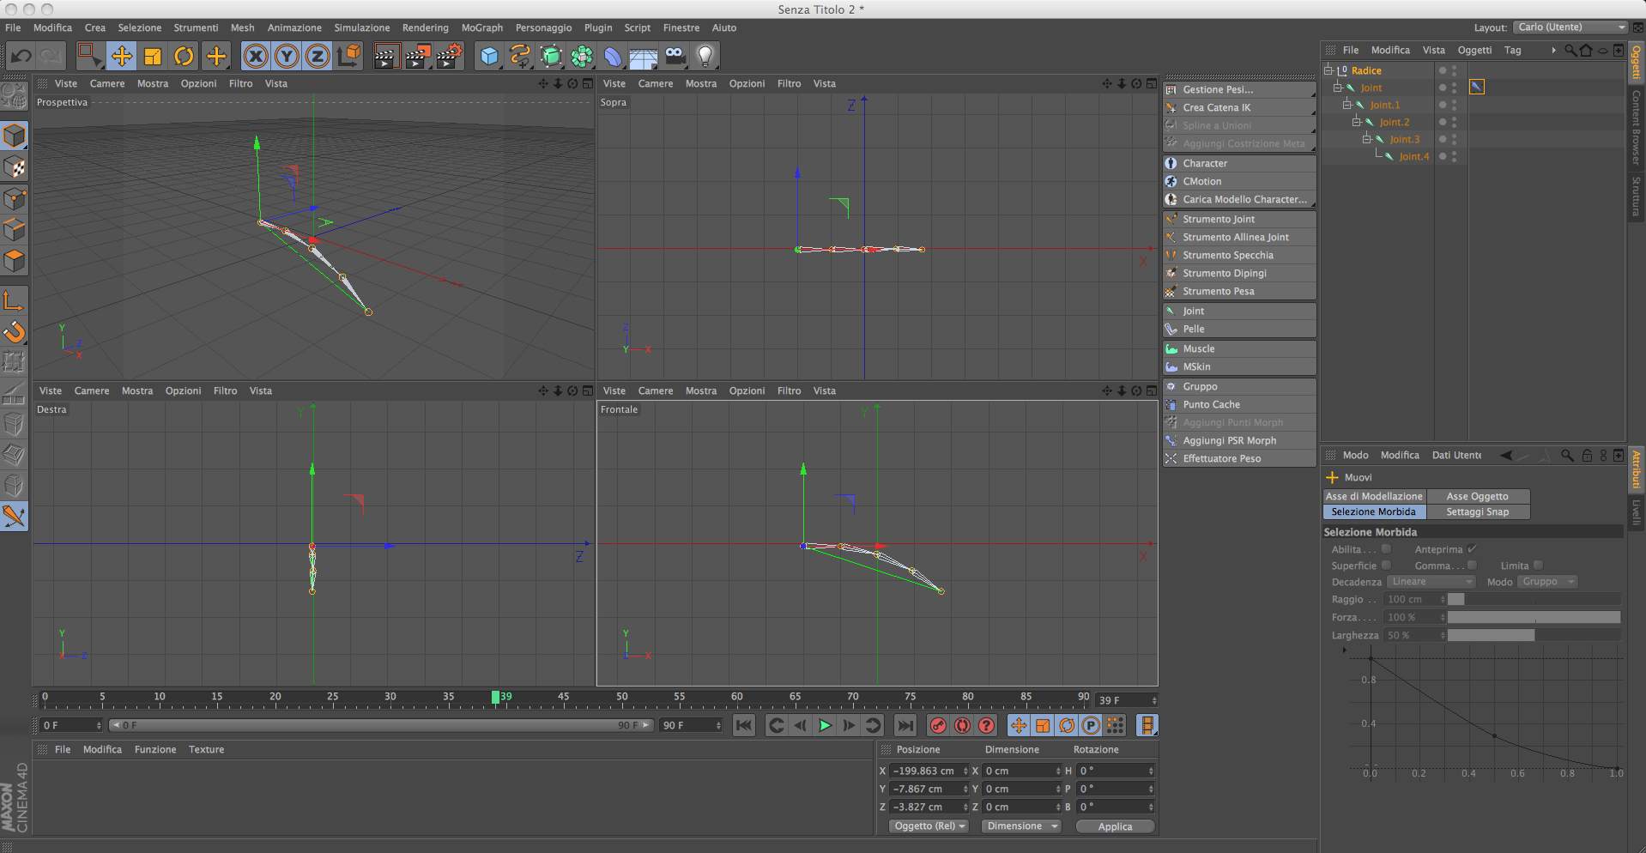Click the Position X input field

[928, 771]
